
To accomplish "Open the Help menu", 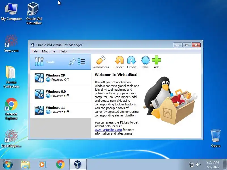I will 63,51.
